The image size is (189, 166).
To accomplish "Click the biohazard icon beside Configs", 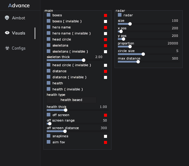I will 7,48.
